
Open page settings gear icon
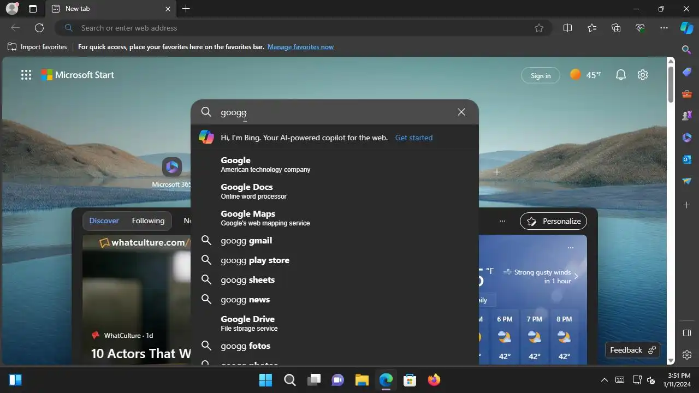click(x=643, y=75)
